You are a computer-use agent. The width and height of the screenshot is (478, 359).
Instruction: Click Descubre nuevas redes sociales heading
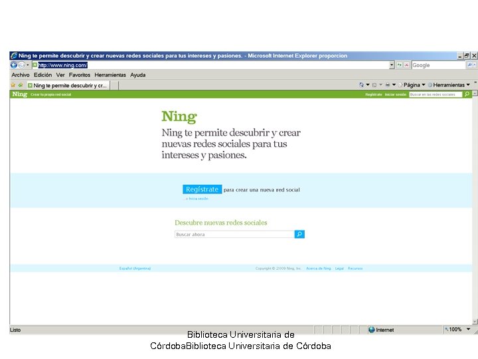click(x=220, y=223)
